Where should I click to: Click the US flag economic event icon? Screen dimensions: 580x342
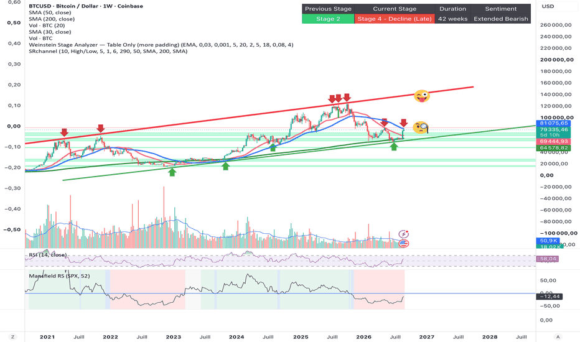[x=403, y=243]
